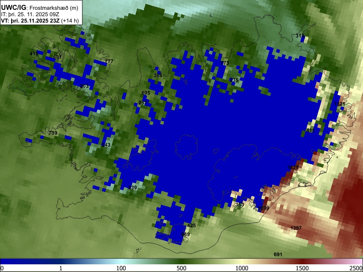Click the map value 339
Screen dimensions: 363x272
coord(132,188)
